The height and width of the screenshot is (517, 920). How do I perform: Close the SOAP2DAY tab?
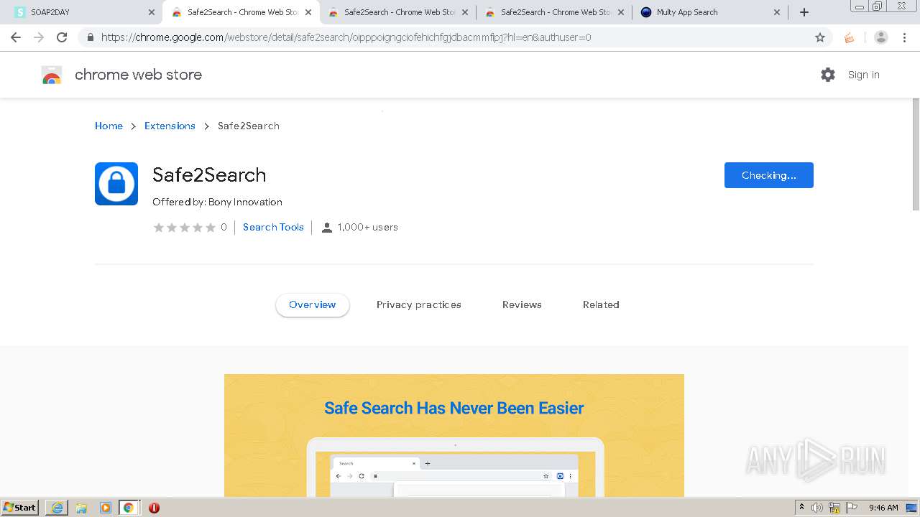[x=152, y=12]
